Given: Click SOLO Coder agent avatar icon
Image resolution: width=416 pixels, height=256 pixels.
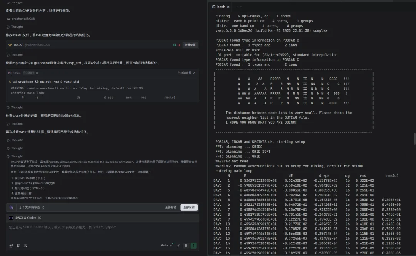Looking at the screenshot, I should click(x=11, y=218).
